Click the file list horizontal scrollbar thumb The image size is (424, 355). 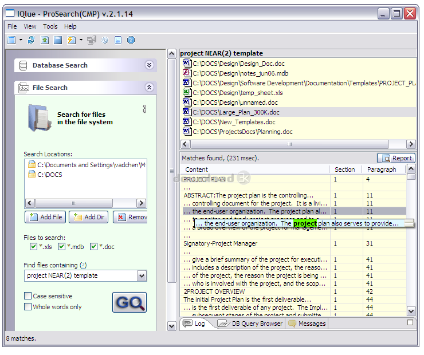[x=289, y=144]
